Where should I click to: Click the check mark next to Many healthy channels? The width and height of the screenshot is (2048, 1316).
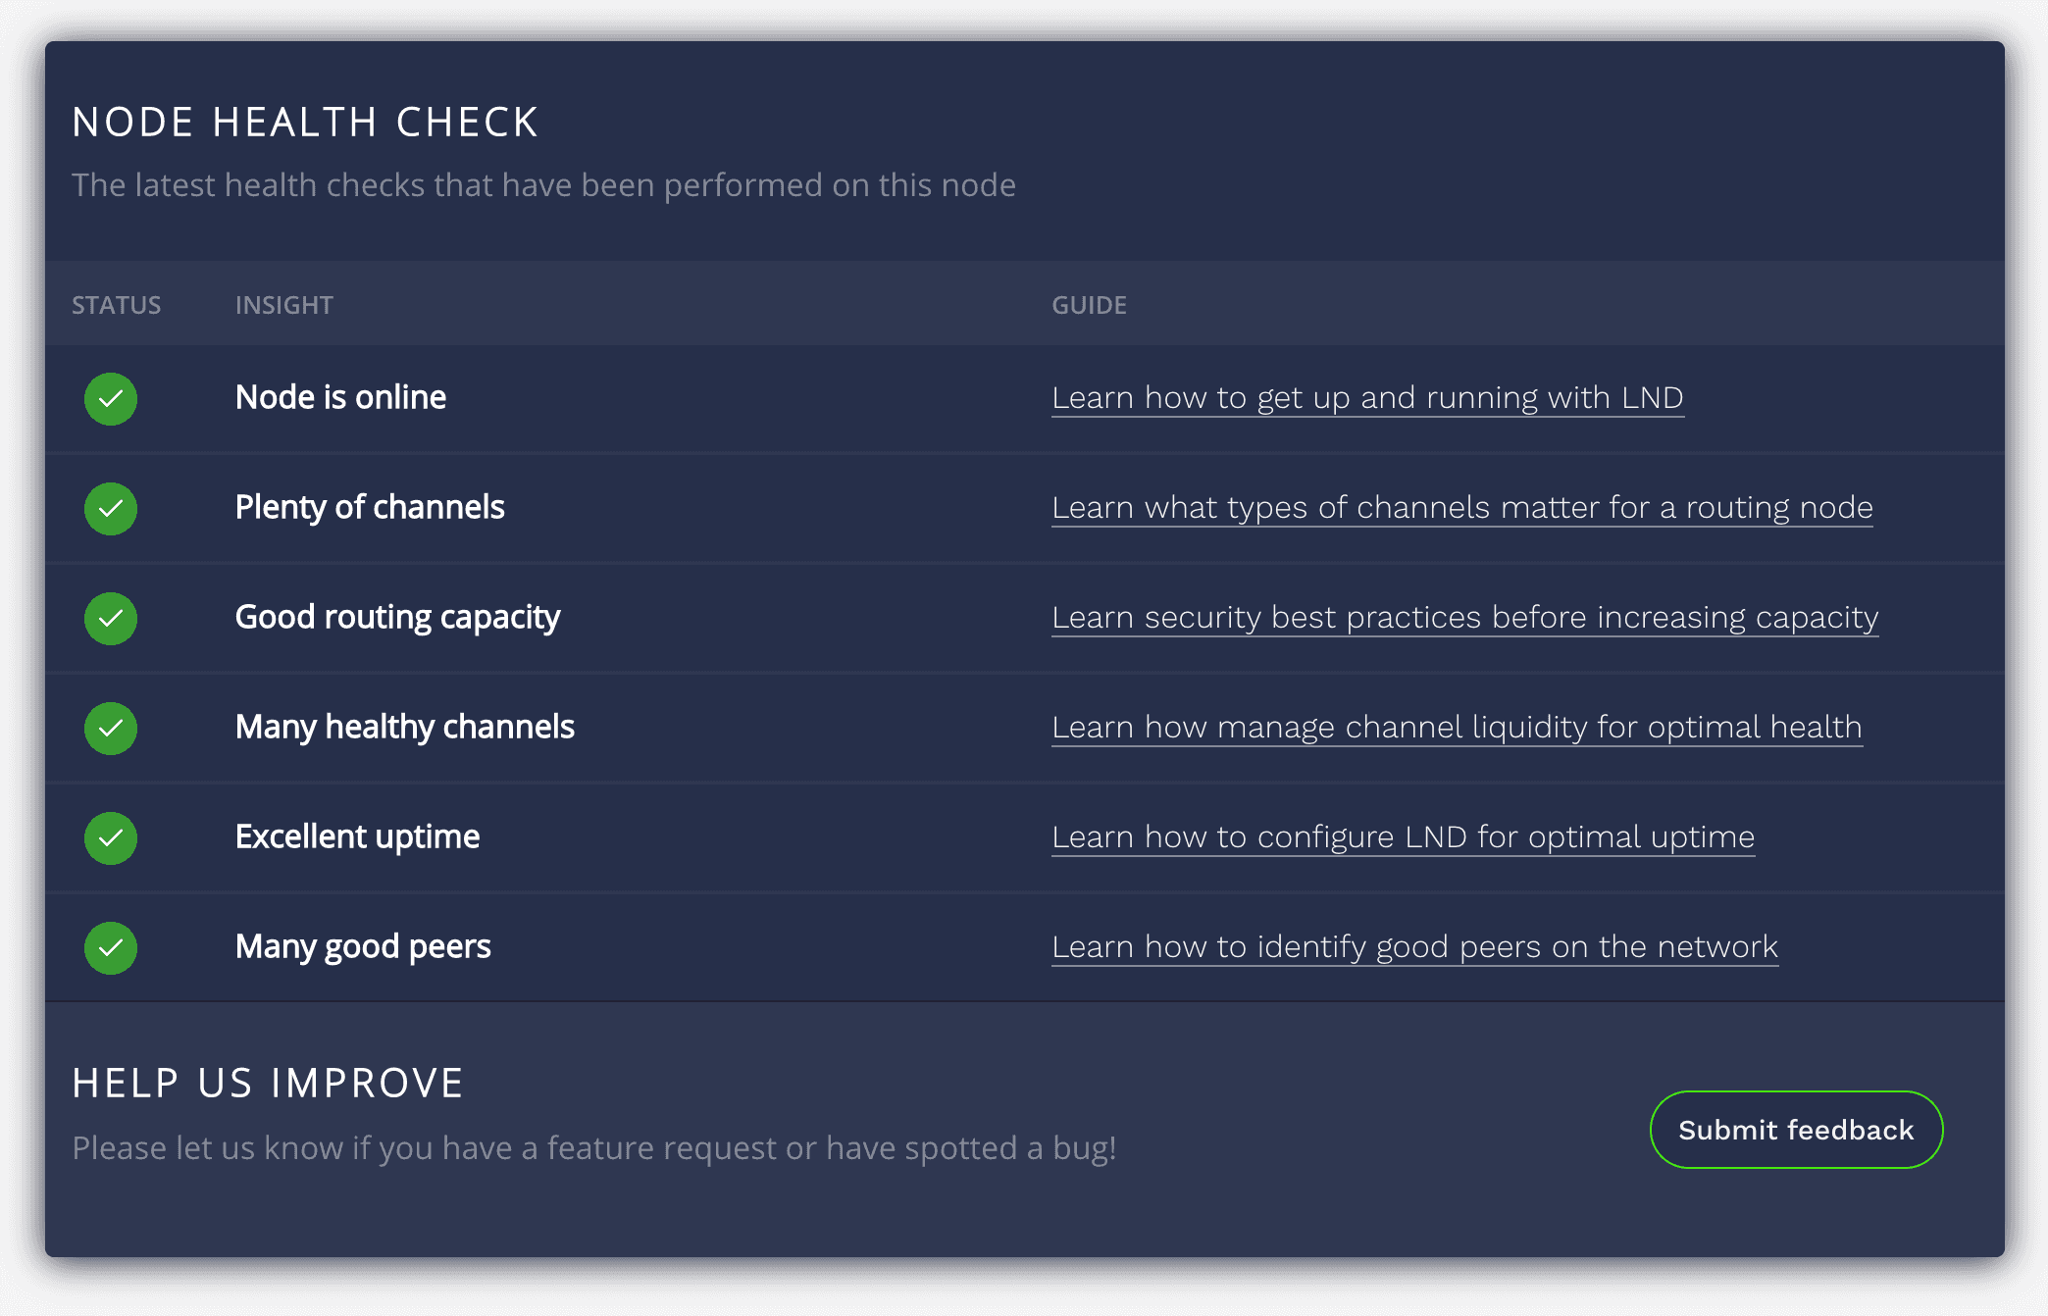click(110, 729)
